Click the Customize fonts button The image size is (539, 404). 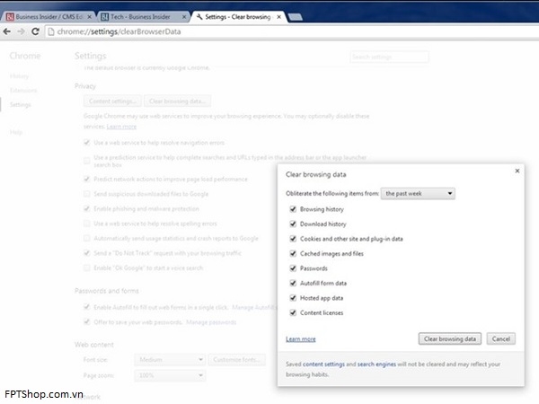point(236,360)
